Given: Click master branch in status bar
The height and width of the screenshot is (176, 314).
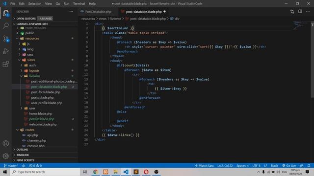Looking at the screenshot, I should (x=11, y=166).
